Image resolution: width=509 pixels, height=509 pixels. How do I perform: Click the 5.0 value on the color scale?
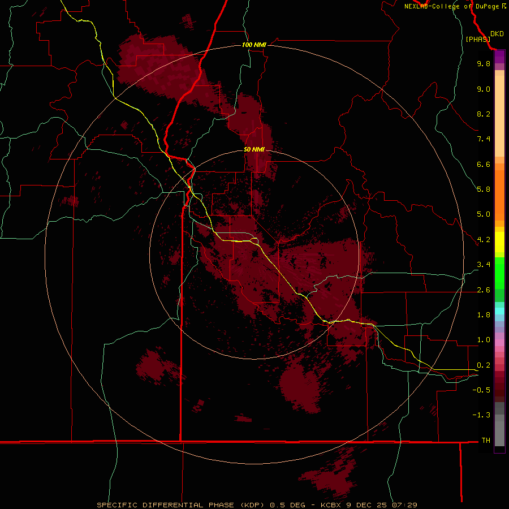tap(484, 214)
